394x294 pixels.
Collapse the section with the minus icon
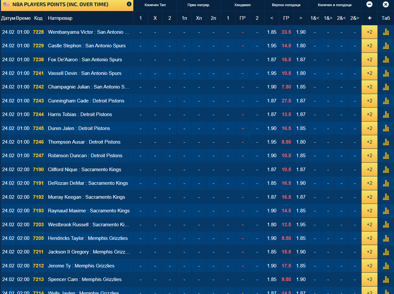(369, 5)
